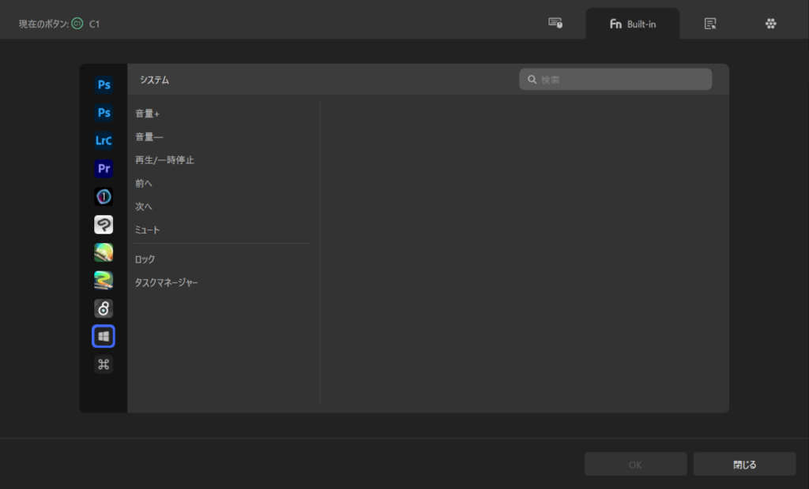Choose タスクマネージャー from the list
This screenshot has height=489, width=809.
[167, 282]
